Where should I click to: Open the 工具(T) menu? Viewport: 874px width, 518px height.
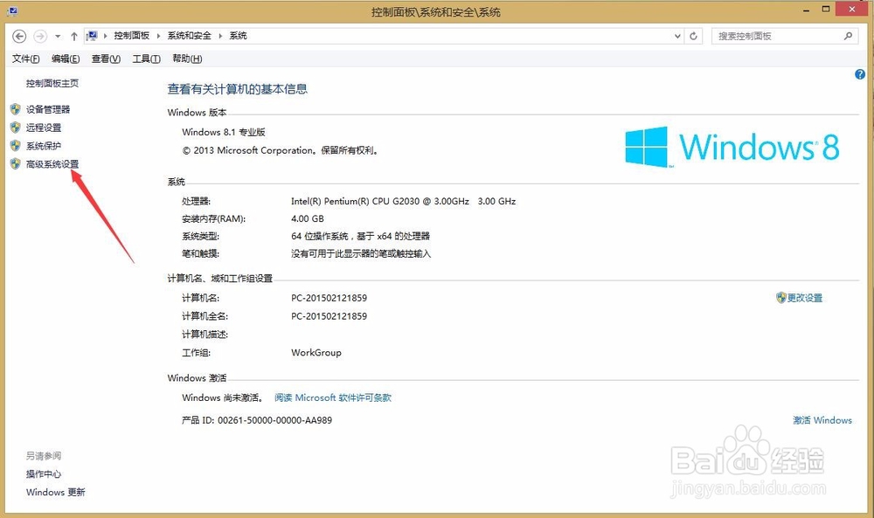[147, 59]
